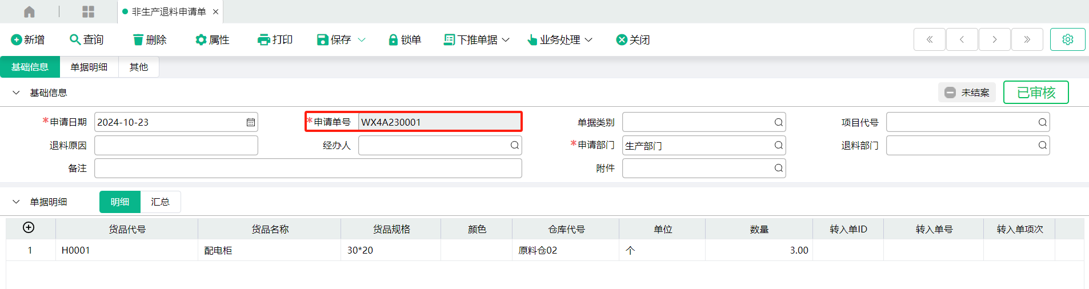The height and width of the screenshot is (289, 1089).
Task: Open the 其他 tab
Action: click(139, 67)
